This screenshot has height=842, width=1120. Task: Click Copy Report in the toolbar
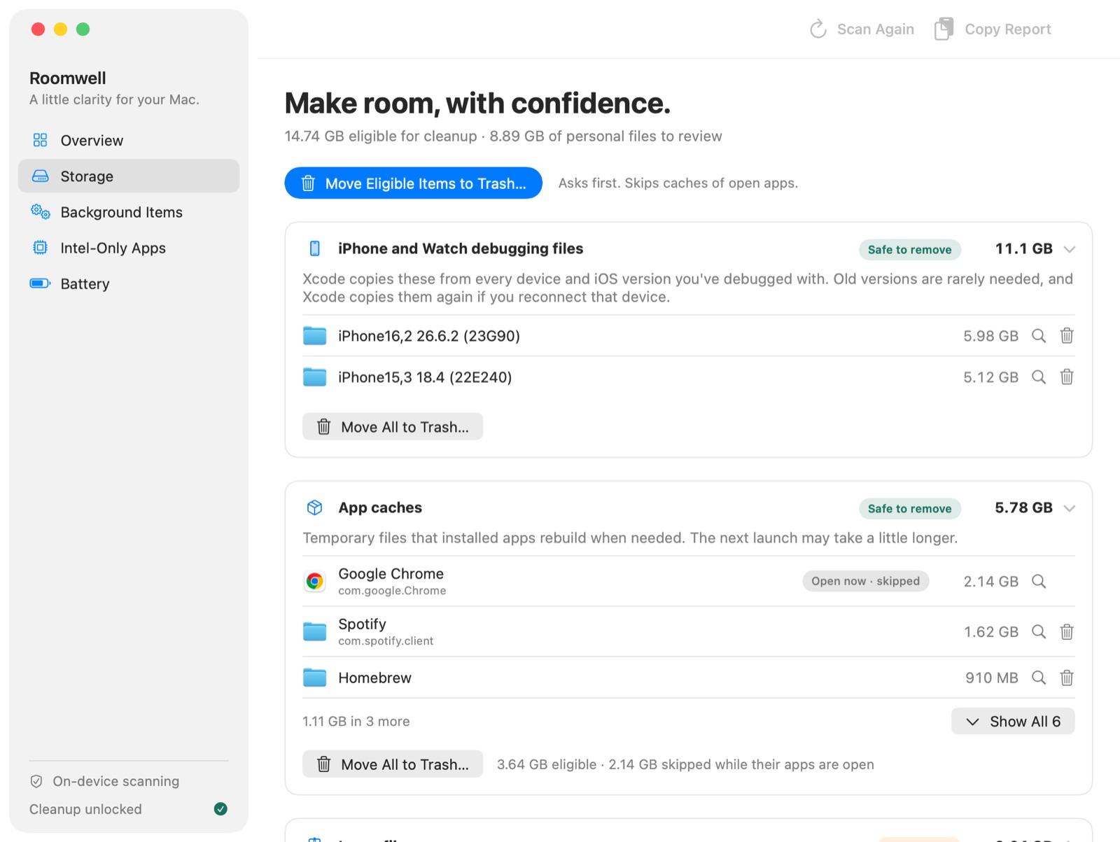[x=993, y=29]
